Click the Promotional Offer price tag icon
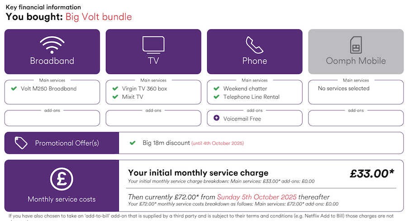This screenshot has width=407, height=221. 21,143
